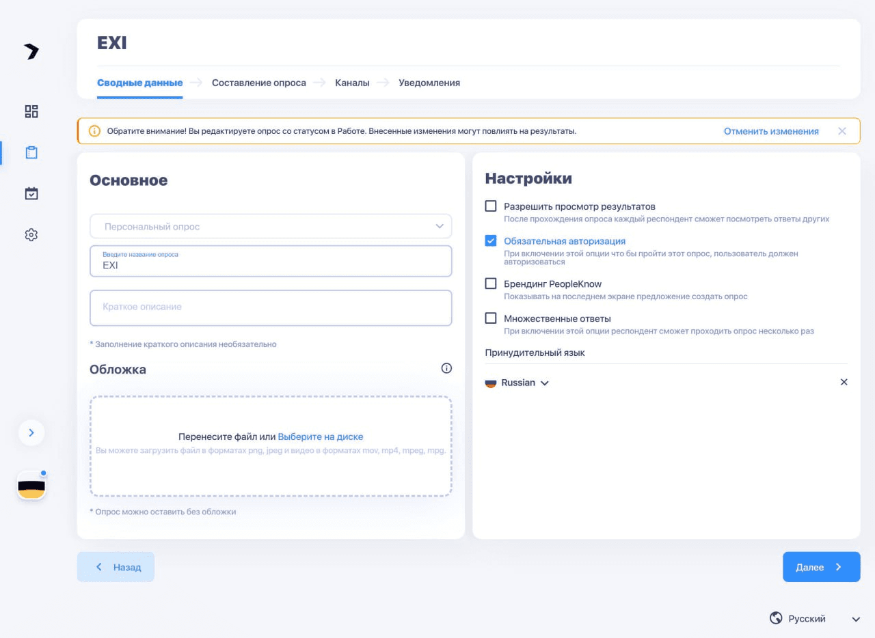Click the Обязательная авторизация label text
The width and height of the screenshot is (875, 638).
pos(565,241)
